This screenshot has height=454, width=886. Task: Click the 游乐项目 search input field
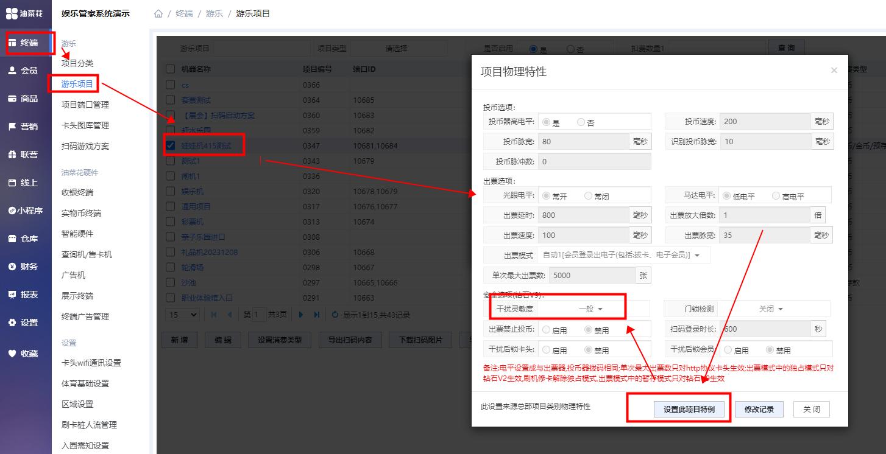261,48
